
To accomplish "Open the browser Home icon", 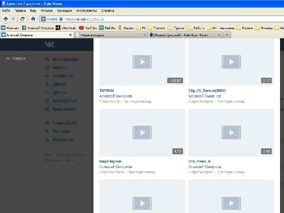I will [33, 19].
